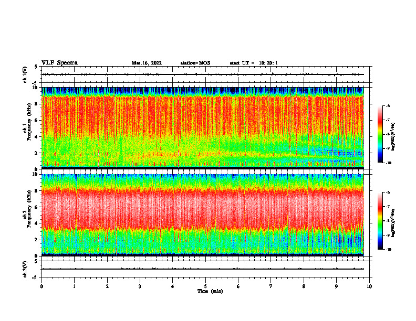The image size is (416, 321).
Task: Click time axis tick label "8"
Action: (304, 286)
